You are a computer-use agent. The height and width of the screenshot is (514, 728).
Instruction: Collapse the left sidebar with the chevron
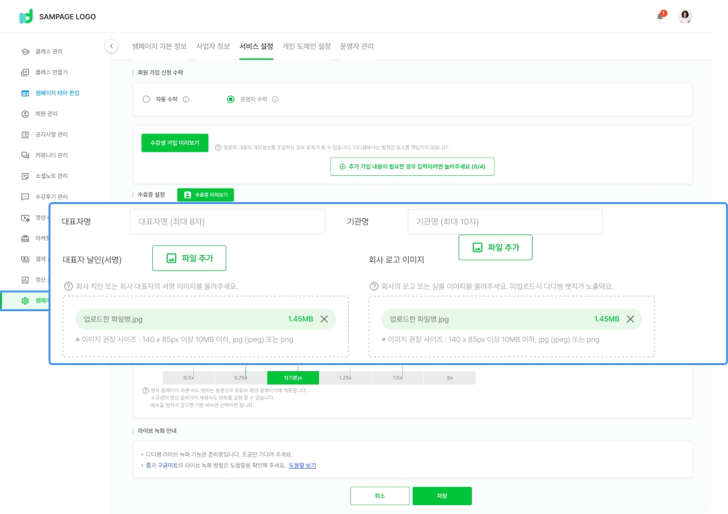pyautogui.click(x=111, y=46)
